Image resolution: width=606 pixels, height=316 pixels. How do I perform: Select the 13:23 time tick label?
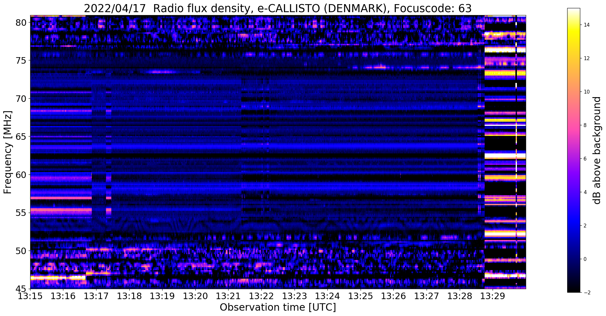tap(295, 296)
